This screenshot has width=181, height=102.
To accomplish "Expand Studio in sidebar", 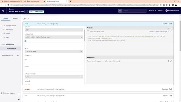I will tap(2, 33).
